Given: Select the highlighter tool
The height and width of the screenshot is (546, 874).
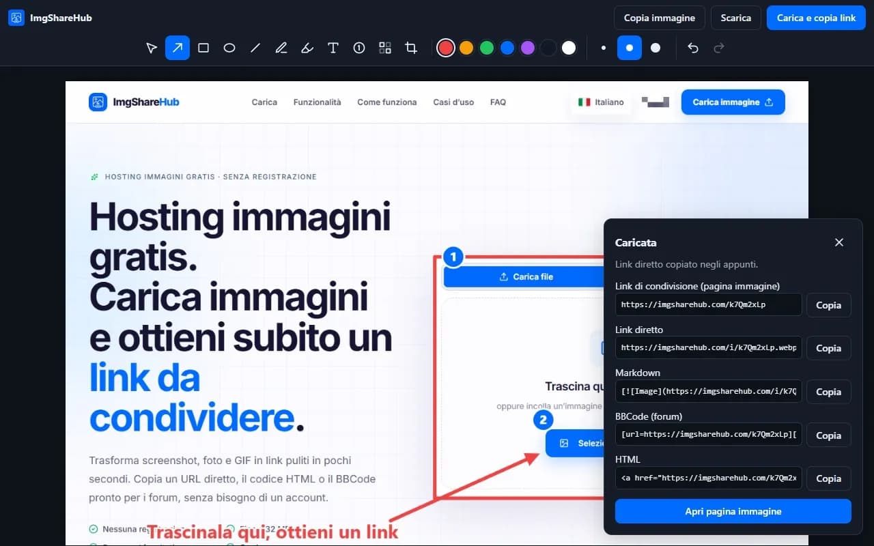Looking at the screenshot, I should pyautogui.click(x=307, y=48).
